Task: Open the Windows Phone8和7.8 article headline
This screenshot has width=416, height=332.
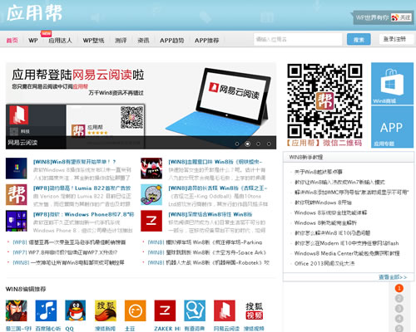Action: (83, 214)
